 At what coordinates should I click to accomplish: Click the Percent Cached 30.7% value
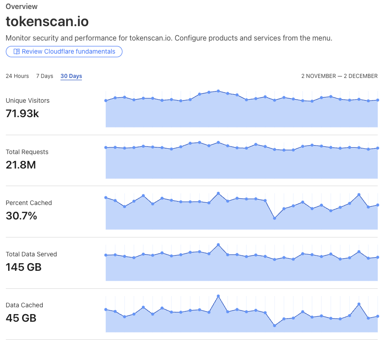click(21, 216)
